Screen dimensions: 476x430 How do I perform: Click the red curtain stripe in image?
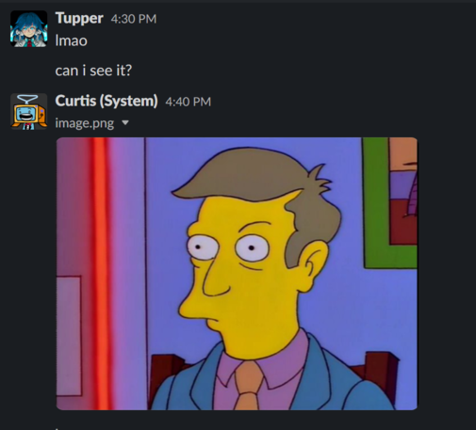(102, 274)
